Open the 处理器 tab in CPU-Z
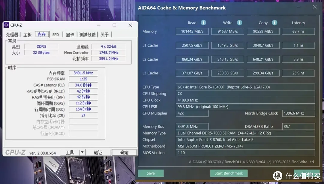This screenshot has height=184, width=324. tap(12, 35)
